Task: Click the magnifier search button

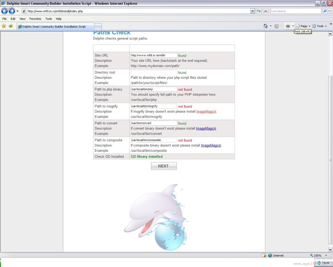Action: (x=325, y=11)
